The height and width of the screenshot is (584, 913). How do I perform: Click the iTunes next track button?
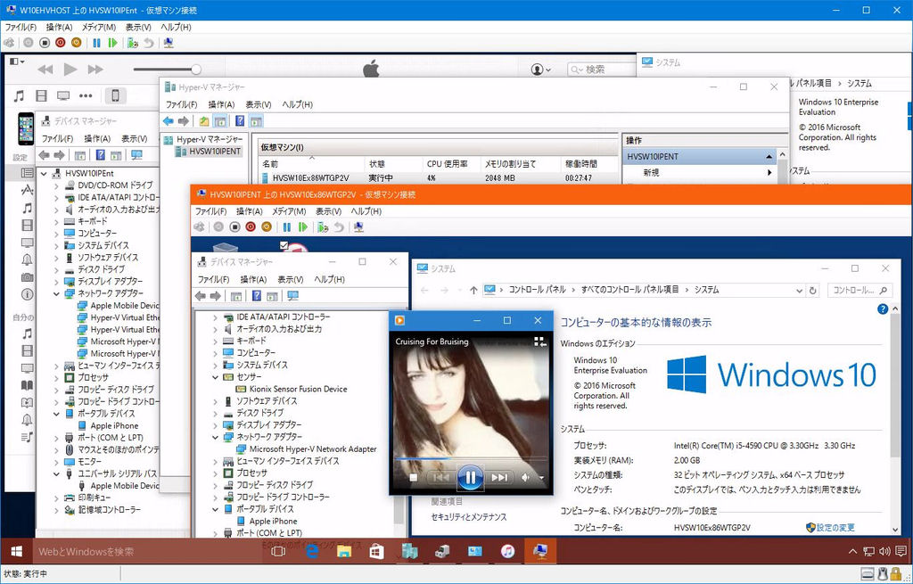pos(95,70)
